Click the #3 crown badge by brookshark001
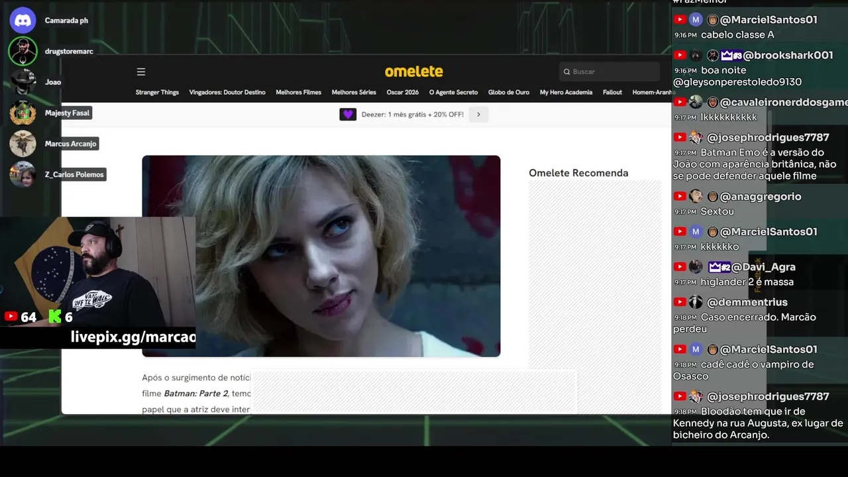Viewport: 848px width, 477px height. [x=731, y=56]
